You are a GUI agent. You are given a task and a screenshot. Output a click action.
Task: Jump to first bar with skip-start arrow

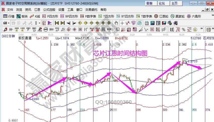pos(57,23)
